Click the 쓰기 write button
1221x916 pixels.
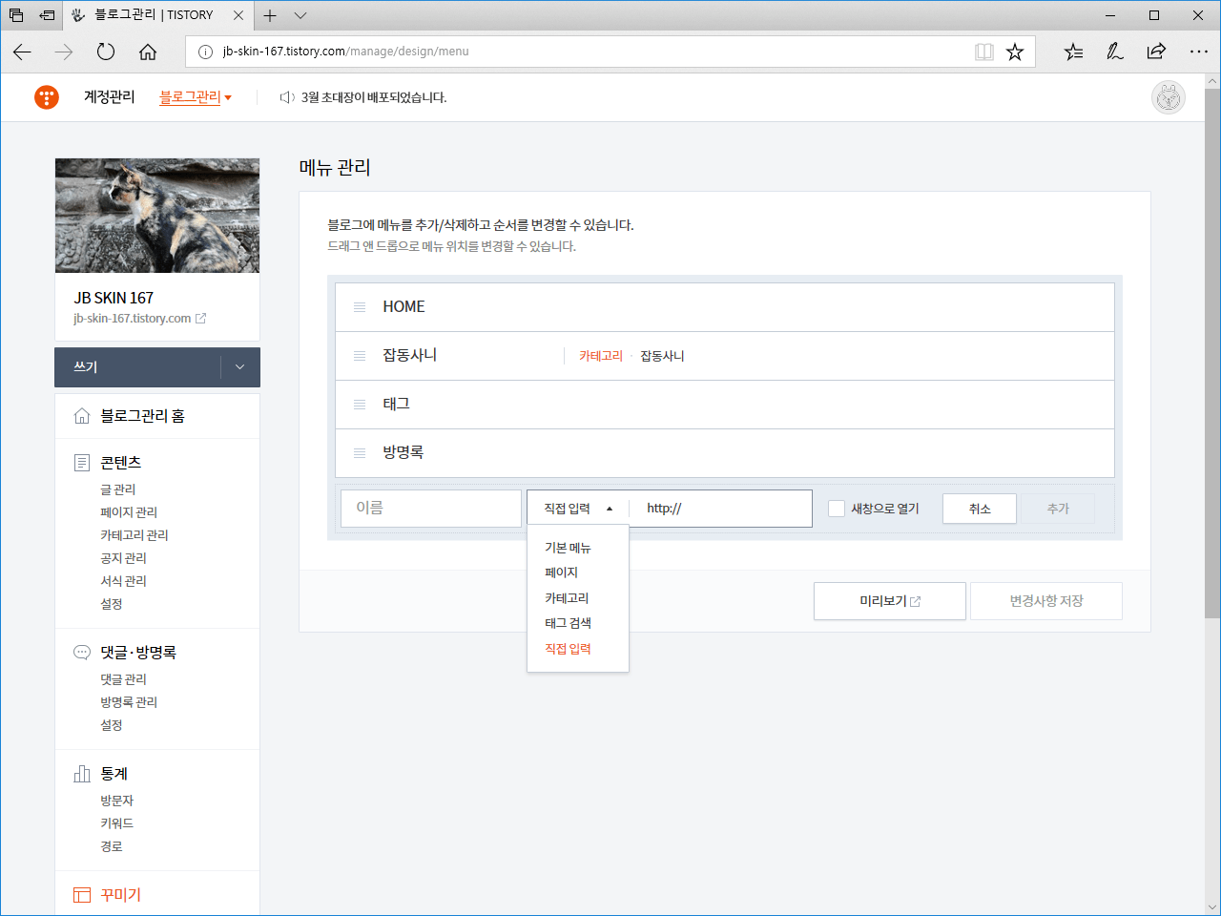click(137, 367)
